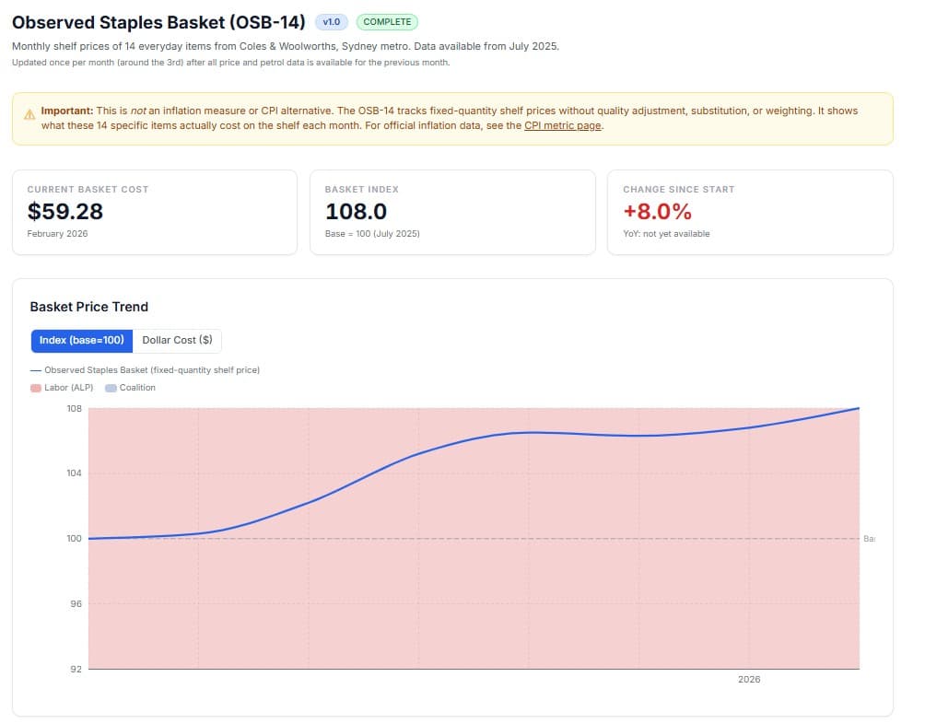Click the 100 baseline label on the y-axis
The height and width of the screenshot is (724, 925).
point(73,539)
